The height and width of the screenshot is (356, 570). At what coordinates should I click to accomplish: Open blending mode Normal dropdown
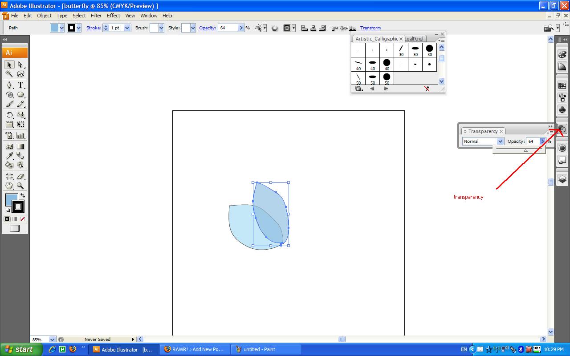click(x=500, y=141)
